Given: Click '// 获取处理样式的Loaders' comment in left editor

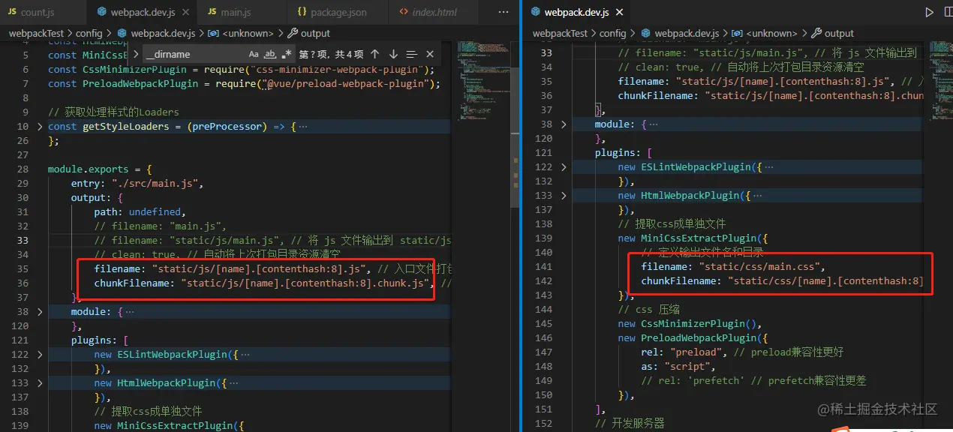Looking at the screenshot, I should [x=113, y=112].
